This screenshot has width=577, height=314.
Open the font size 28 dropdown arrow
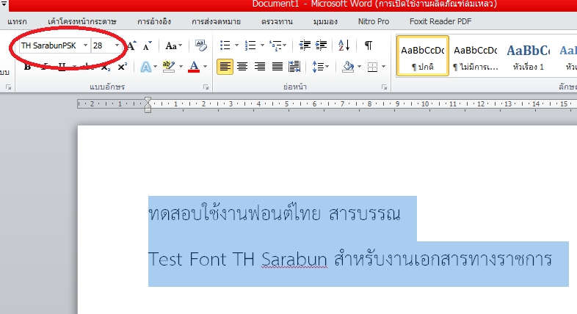(x=117, y=45)
